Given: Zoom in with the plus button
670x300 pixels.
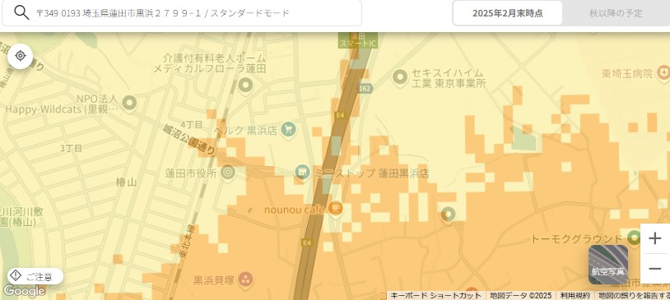Looking at the screenshot, I should [654, 238].
